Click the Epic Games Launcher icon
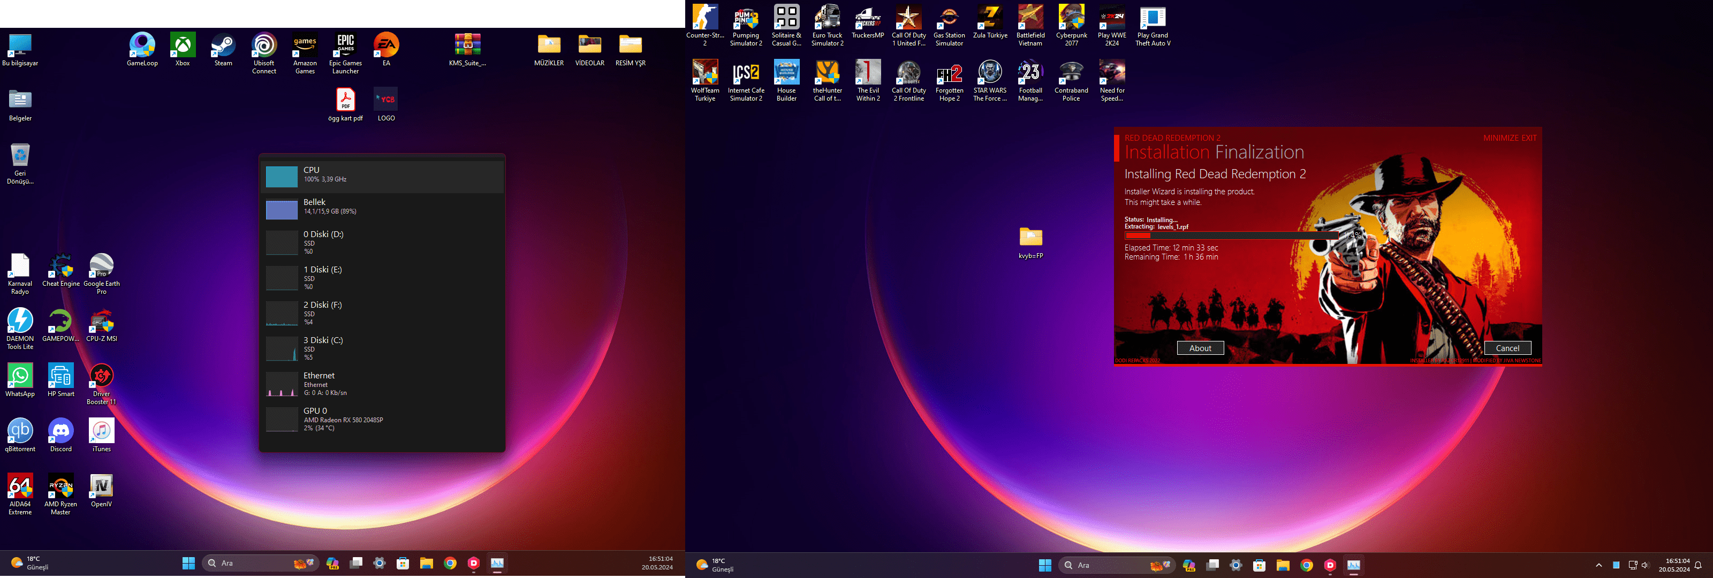 [345, 53]
